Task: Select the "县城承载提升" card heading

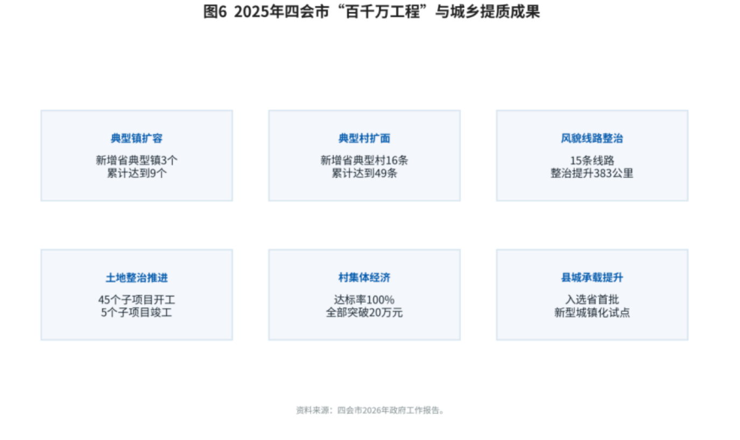Action: 592,278
